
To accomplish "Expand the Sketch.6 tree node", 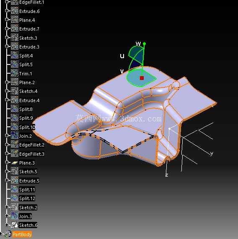I will coord(7,225).
